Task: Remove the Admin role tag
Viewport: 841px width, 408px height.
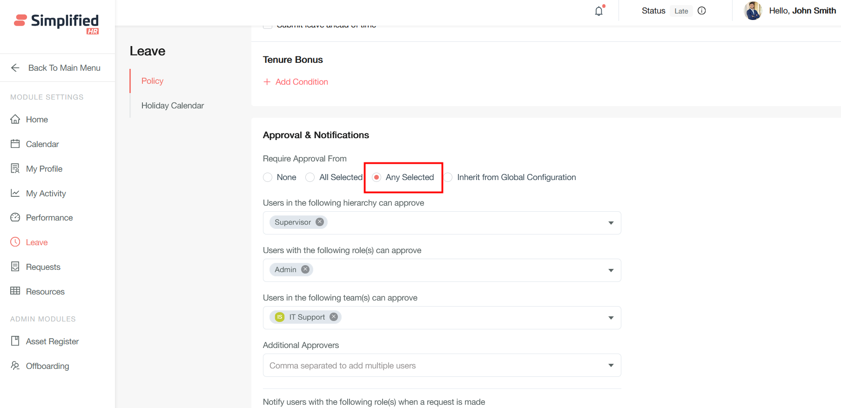Action: [305, 269]
